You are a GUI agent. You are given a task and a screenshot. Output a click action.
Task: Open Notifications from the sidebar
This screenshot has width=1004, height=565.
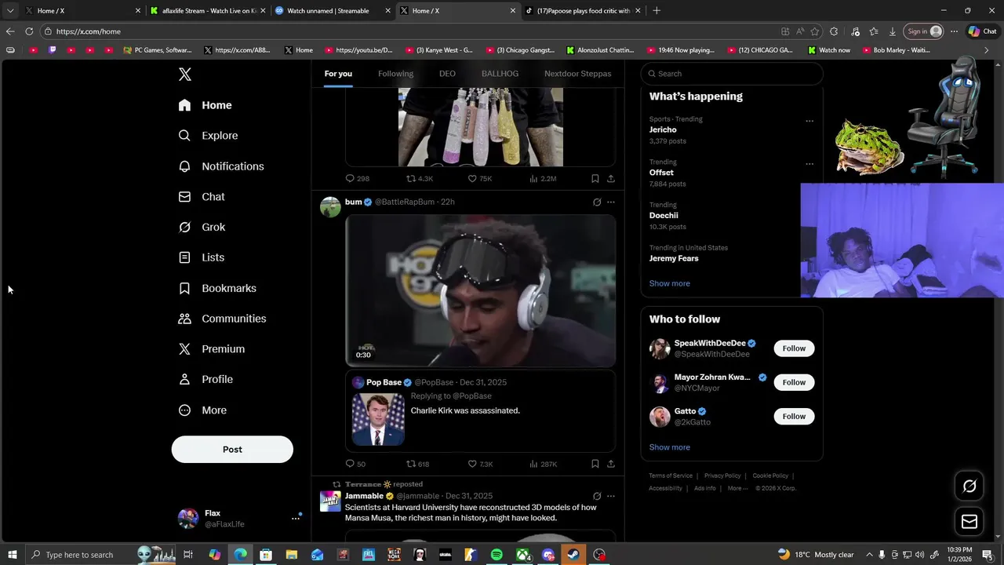tap(221, 166)
